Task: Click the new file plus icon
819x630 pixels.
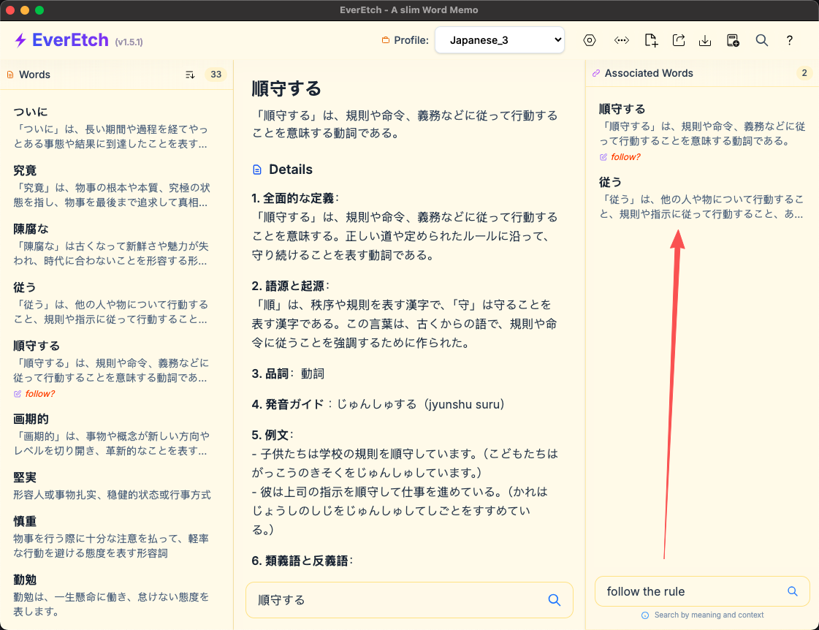Action: pos(651,40)
